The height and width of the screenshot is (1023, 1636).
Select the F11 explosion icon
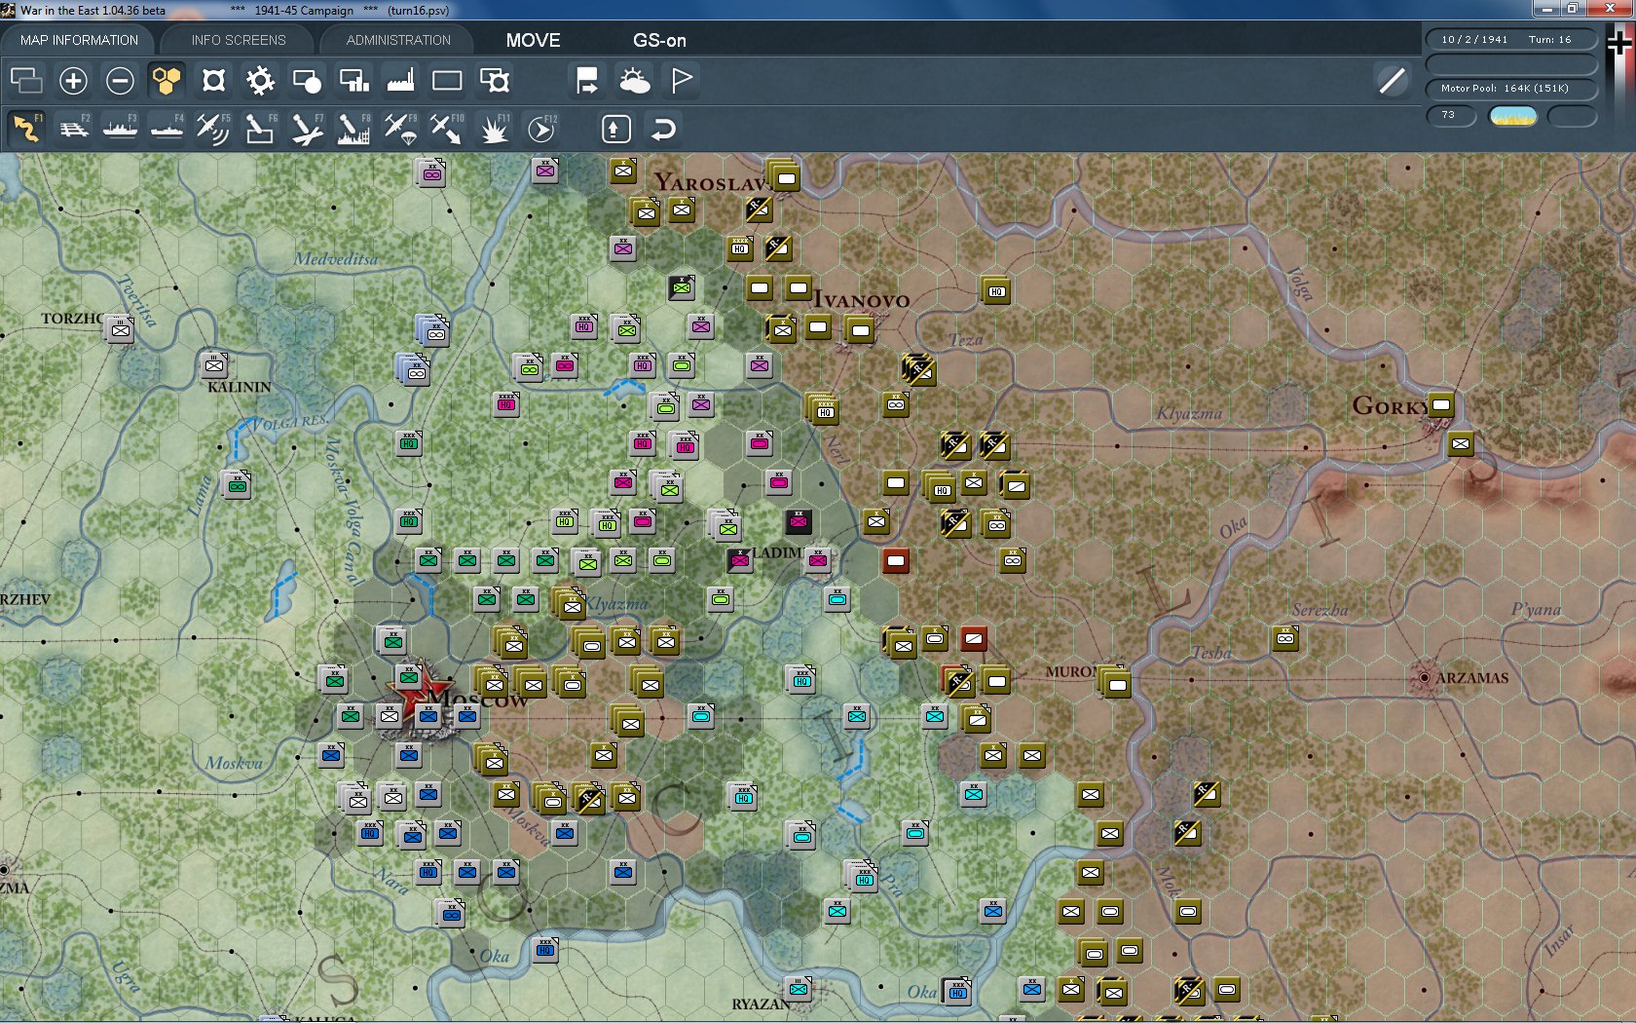494,129
